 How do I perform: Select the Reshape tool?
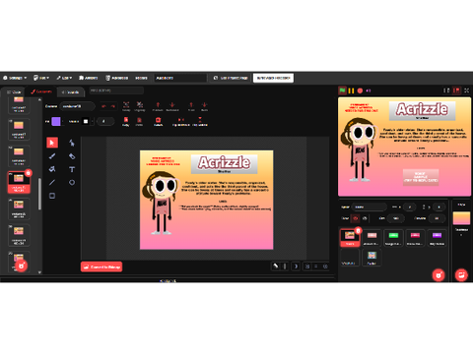72,143
